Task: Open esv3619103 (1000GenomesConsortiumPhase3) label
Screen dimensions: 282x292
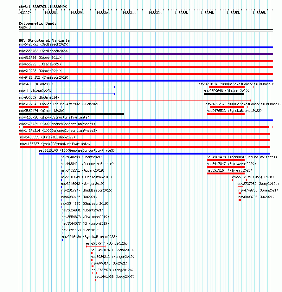Action: pyautogui.click(x=77, y=151)
